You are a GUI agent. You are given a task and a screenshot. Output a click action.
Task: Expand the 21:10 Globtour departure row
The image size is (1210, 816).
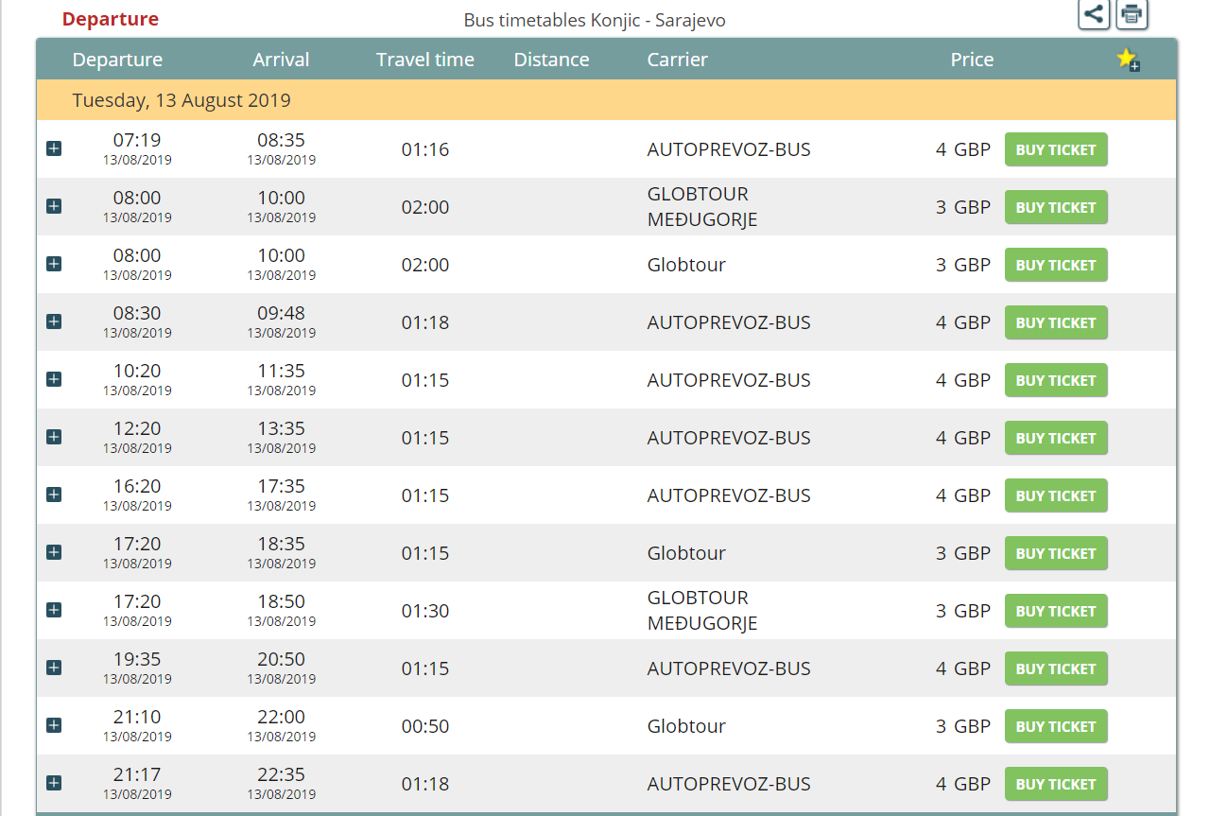coord(54,725)
